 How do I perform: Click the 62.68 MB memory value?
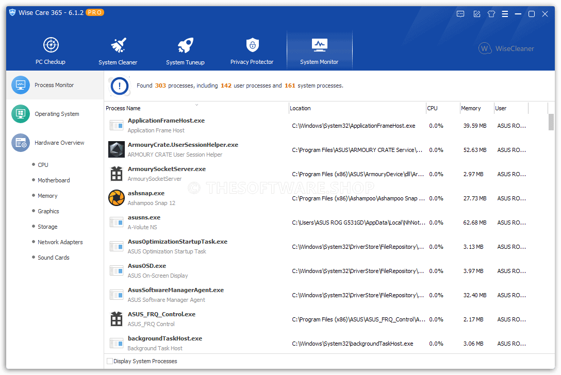[x=475, y=223]
